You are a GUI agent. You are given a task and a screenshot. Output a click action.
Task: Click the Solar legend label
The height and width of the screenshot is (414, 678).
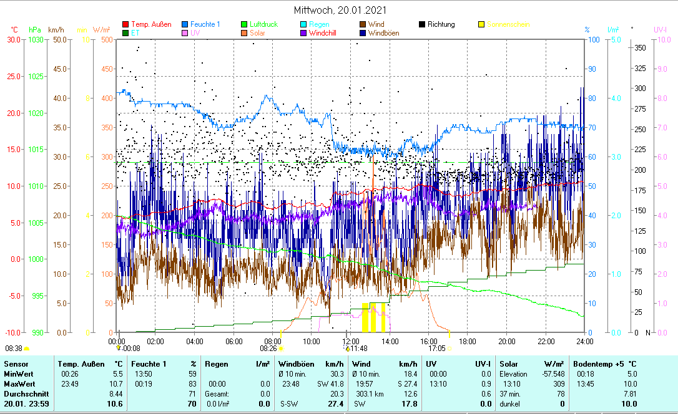(257, 33)
